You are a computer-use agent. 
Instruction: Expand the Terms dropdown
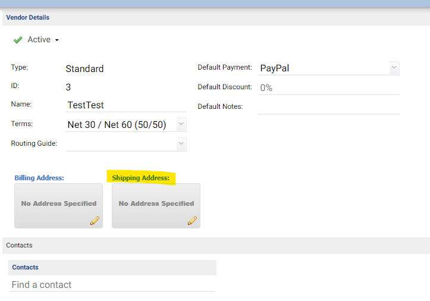181,124
